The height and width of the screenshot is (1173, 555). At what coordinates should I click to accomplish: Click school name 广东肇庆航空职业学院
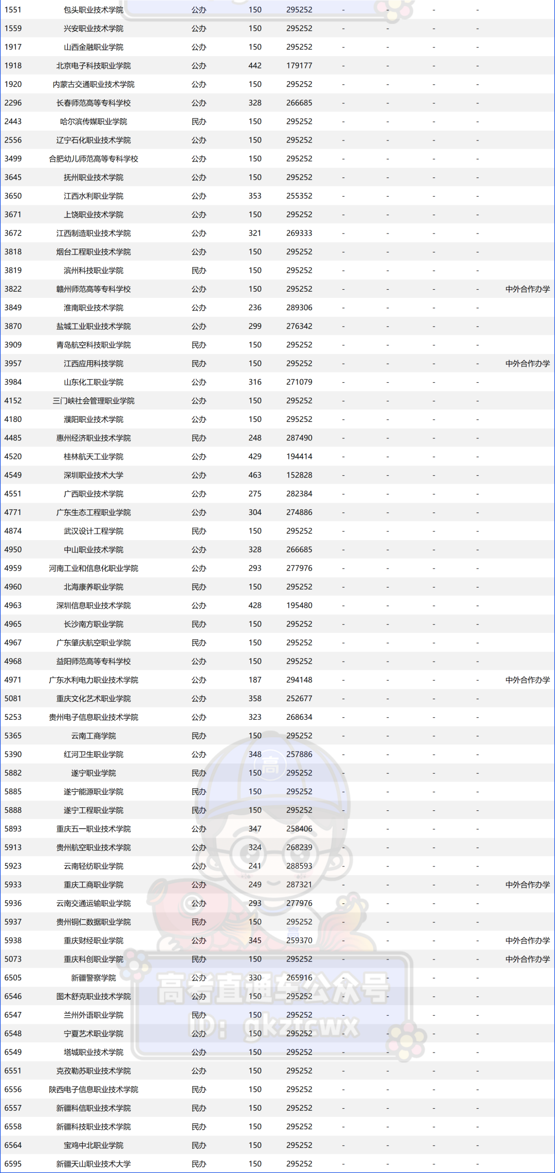pos(94,643)
